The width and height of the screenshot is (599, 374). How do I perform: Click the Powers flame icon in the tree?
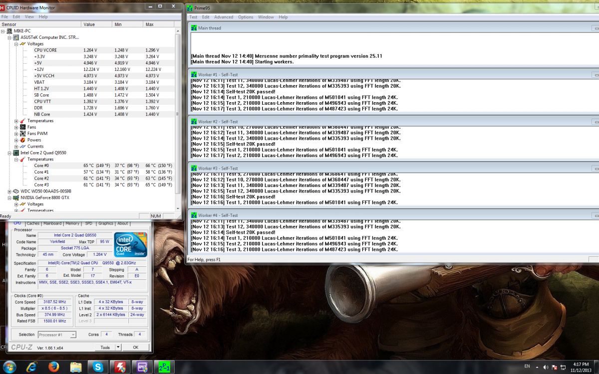(x=23, y=140)
